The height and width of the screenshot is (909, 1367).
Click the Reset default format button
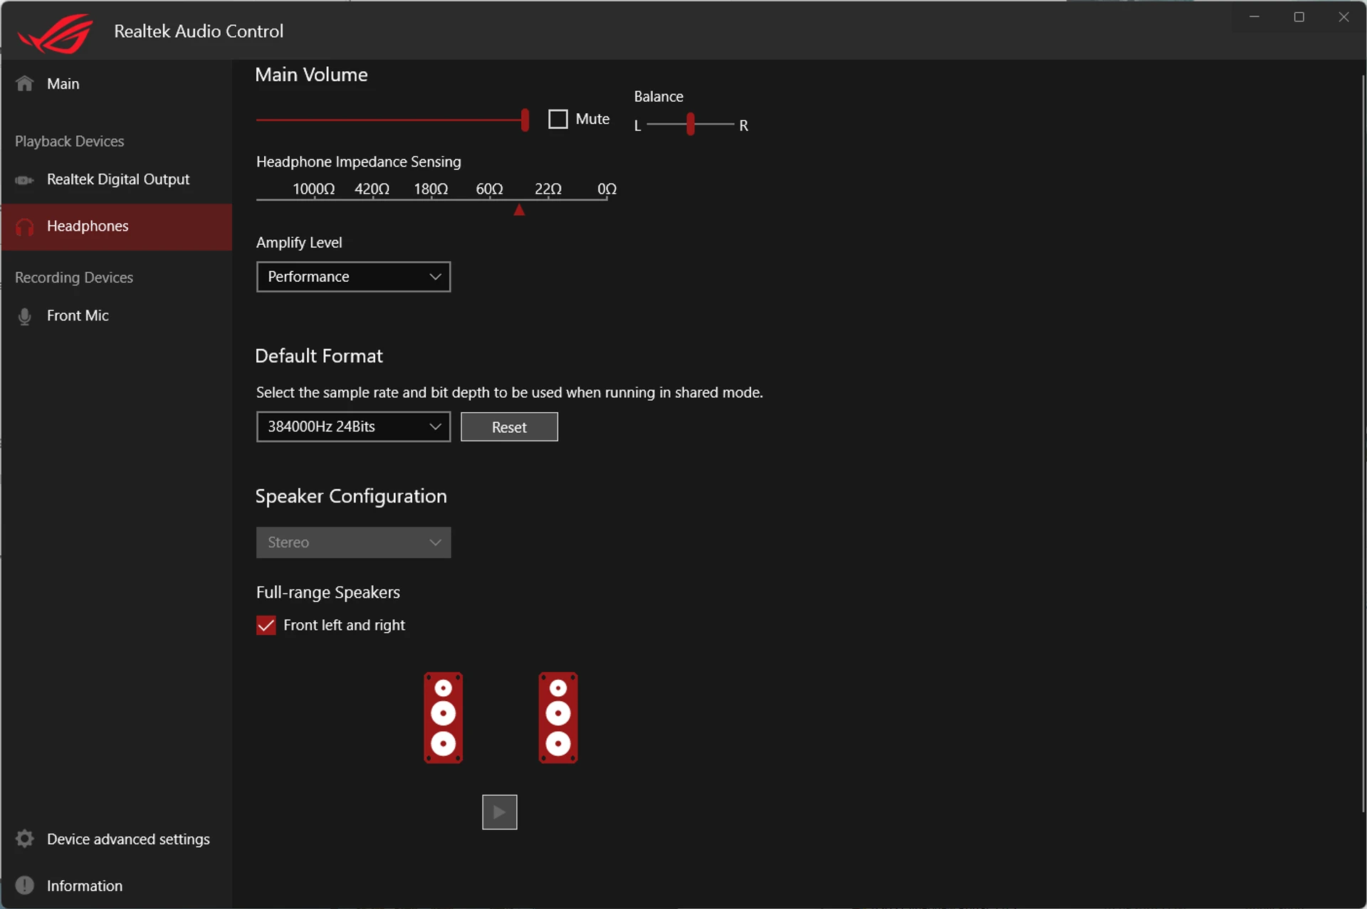(x=509, y=427)
